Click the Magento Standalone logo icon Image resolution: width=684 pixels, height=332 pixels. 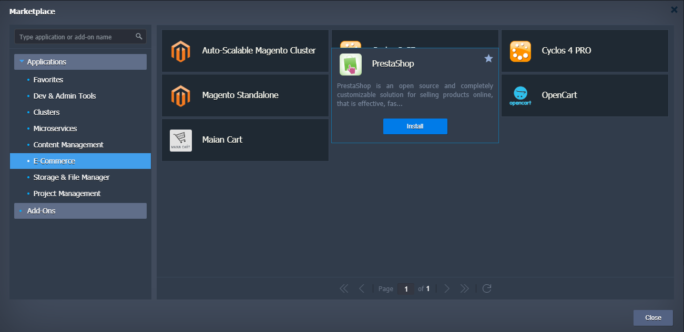coord(180,95)
